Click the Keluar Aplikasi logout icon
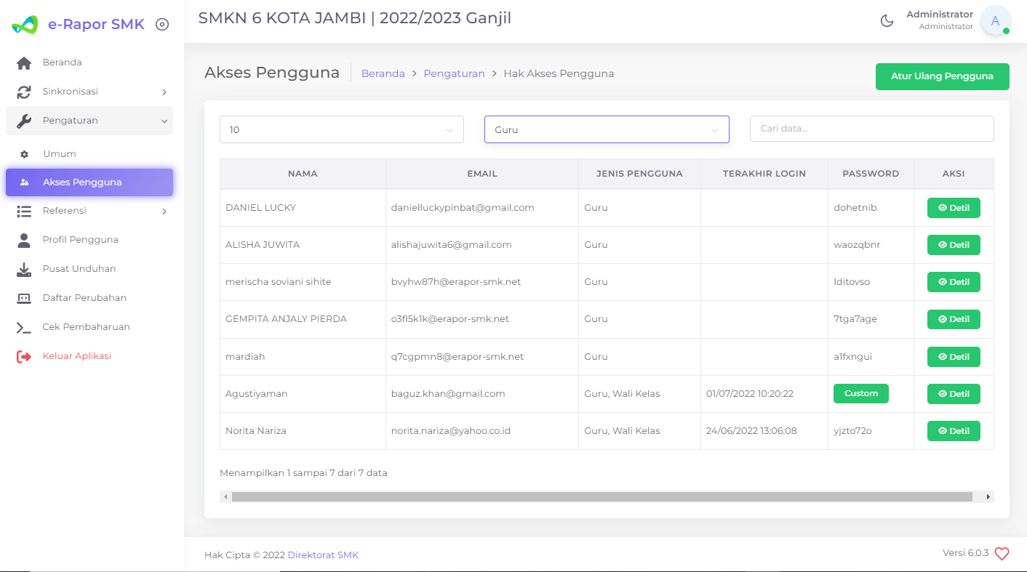Image resolution: width=1027 pixels, height=572 pixels. (23, 355)
